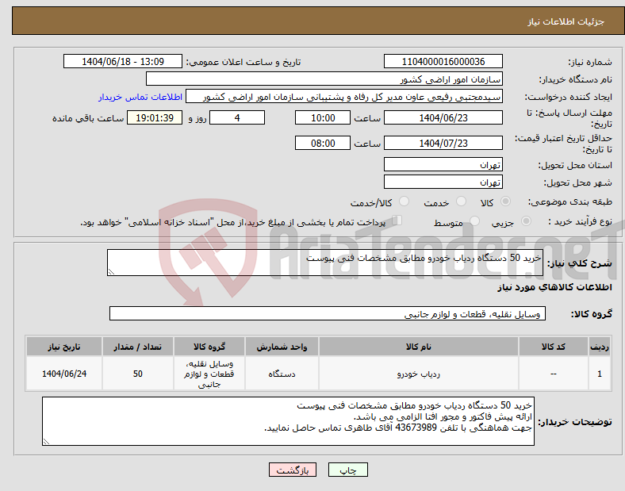Screen dimensions: 625x491
Task: Click the کد کالا column header
Action: coord(554,347)
